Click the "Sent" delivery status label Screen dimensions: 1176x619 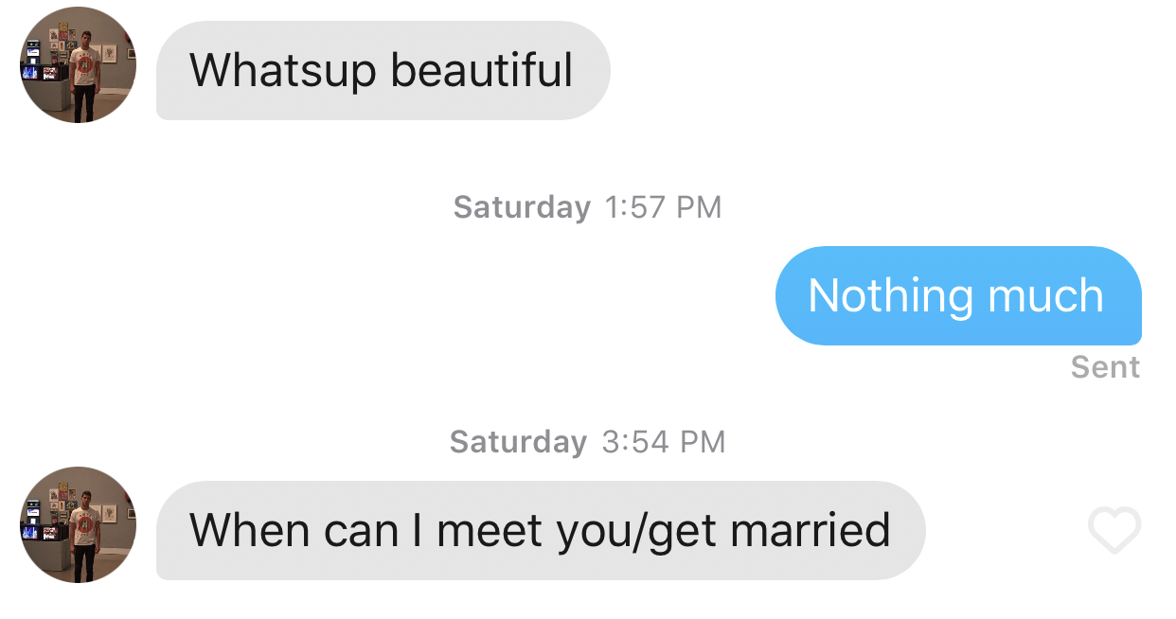click(1105, 367)
